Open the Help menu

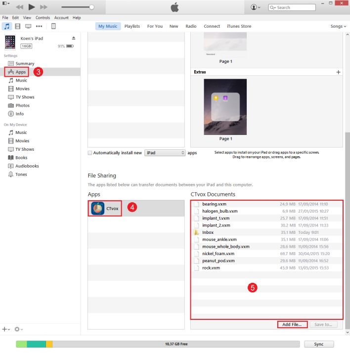pos(77,18)
